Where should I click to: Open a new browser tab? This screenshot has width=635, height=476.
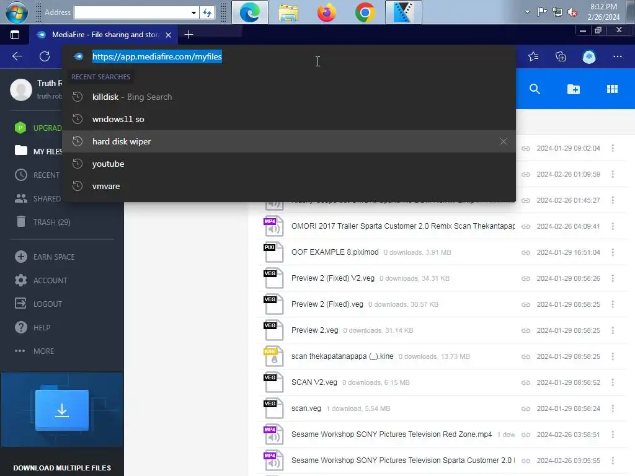189,35
